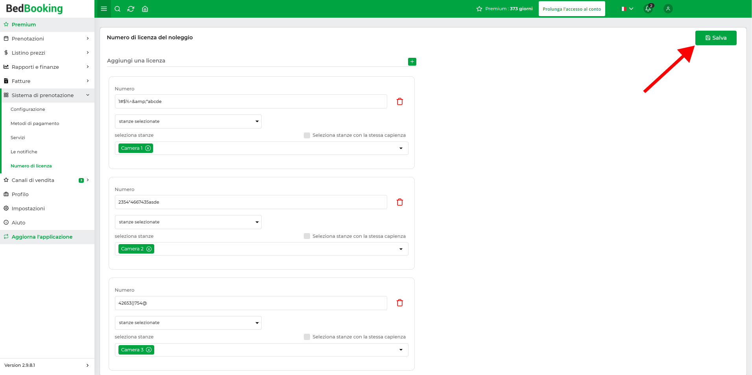752x375 pixels.
Task: Delete license 2354*4667435asde with trash icon
Action: coord(400,202)
